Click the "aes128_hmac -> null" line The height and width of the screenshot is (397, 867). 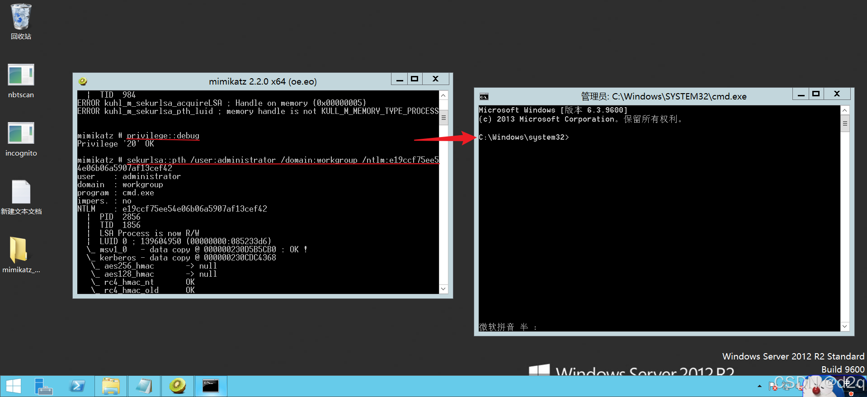[x=154, y=274]
